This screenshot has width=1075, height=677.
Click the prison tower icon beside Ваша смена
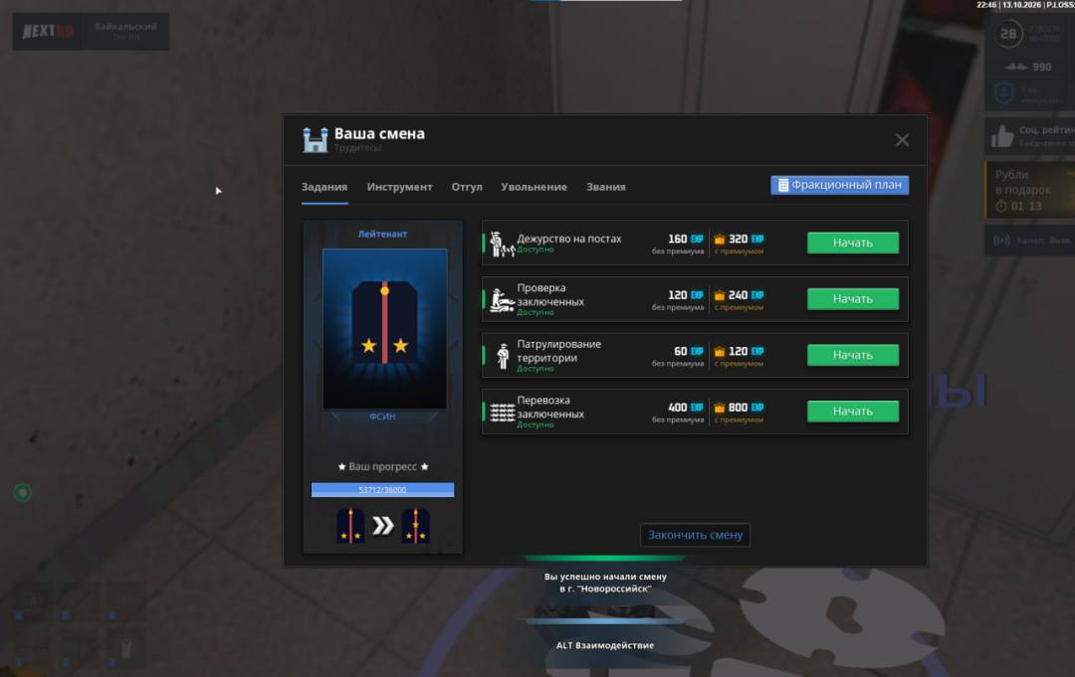(316, 139)
